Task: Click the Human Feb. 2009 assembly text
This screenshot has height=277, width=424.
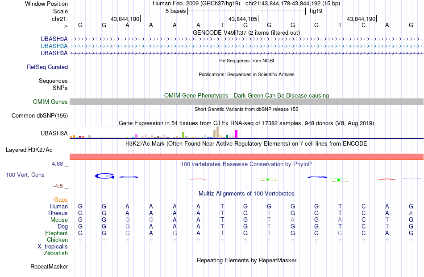Action: click(x=196, y=4)
